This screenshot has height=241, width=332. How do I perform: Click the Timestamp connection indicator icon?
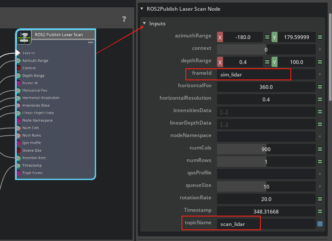(x=320, y=211)
